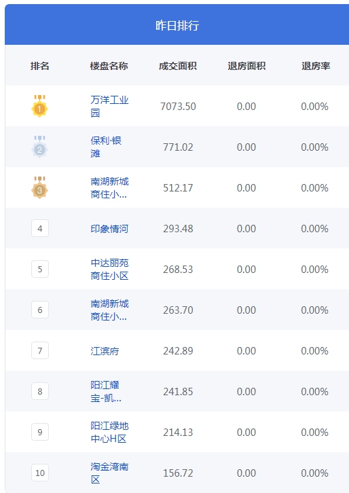Image resolution: width=349 pixels, height=493 pixels.
Task: Open the 印象情河 property link
Action: 109,229
